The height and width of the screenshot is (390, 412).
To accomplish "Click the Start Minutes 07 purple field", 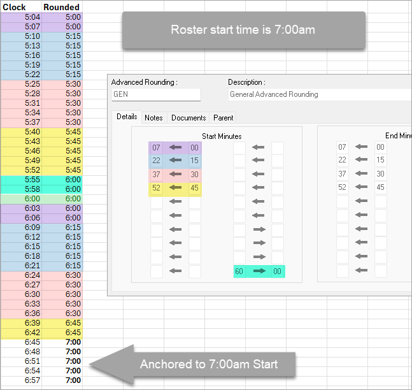I will 157,148.
